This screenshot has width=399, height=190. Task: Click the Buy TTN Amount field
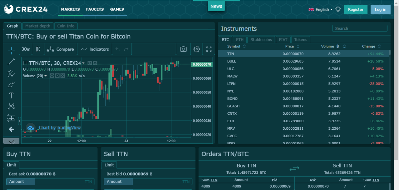coord(50,181)
